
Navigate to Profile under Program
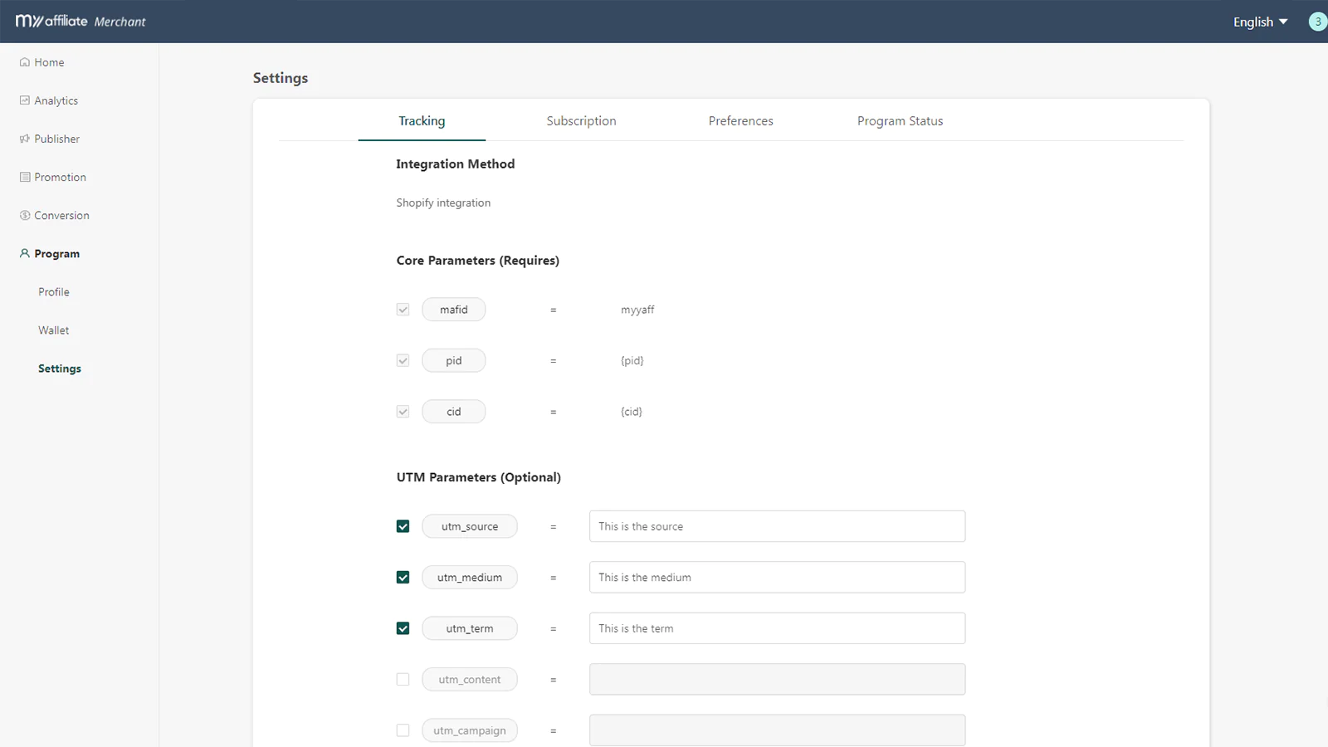pyautogui.click(x=54, y=292)
